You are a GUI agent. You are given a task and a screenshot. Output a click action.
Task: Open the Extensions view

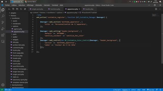3,35
